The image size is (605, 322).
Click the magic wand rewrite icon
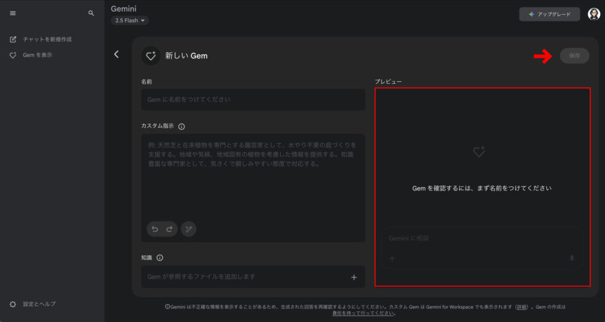(188, 229)
